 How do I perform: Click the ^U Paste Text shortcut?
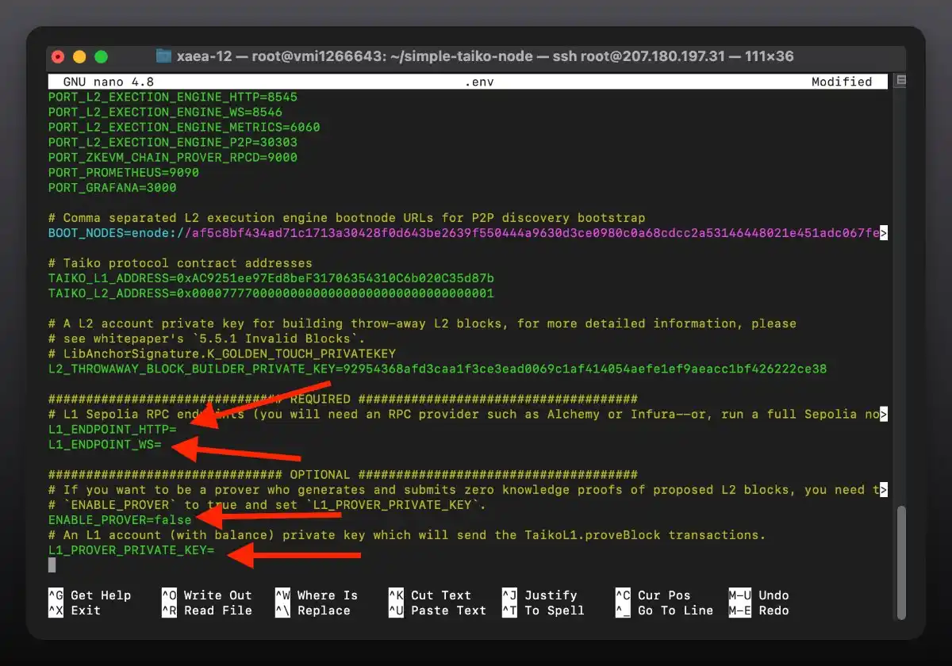point(436,610)
